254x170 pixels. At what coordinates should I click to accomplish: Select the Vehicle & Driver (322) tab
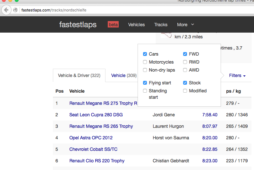(x=79, y=75)
